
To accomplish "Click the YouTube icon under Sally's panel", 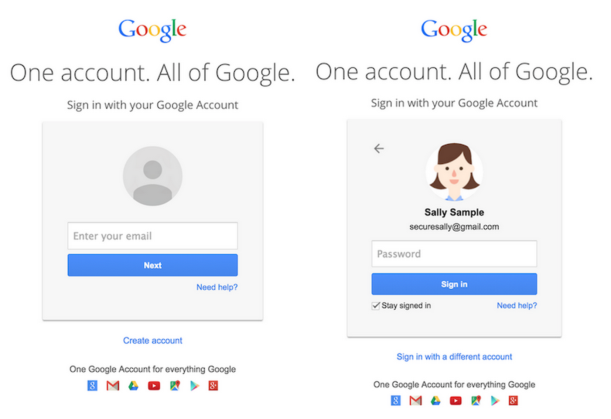I will (x=455, y=400).
